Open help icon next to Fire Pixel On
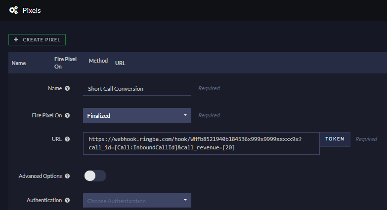The width and height of the screenshot is (387, 210). coord(67,115)
